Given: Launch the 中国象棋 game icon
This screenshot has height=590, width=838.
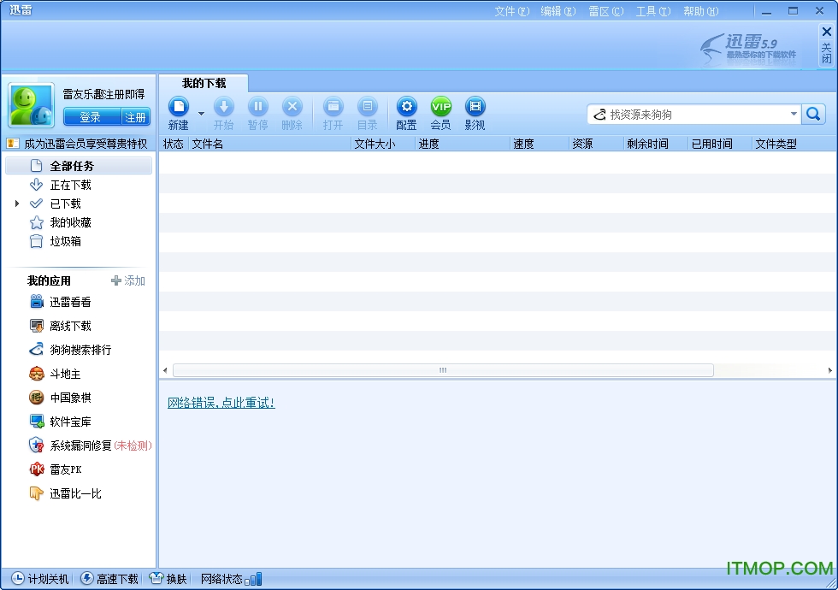Looking at the screenshot, I should 36,397.
